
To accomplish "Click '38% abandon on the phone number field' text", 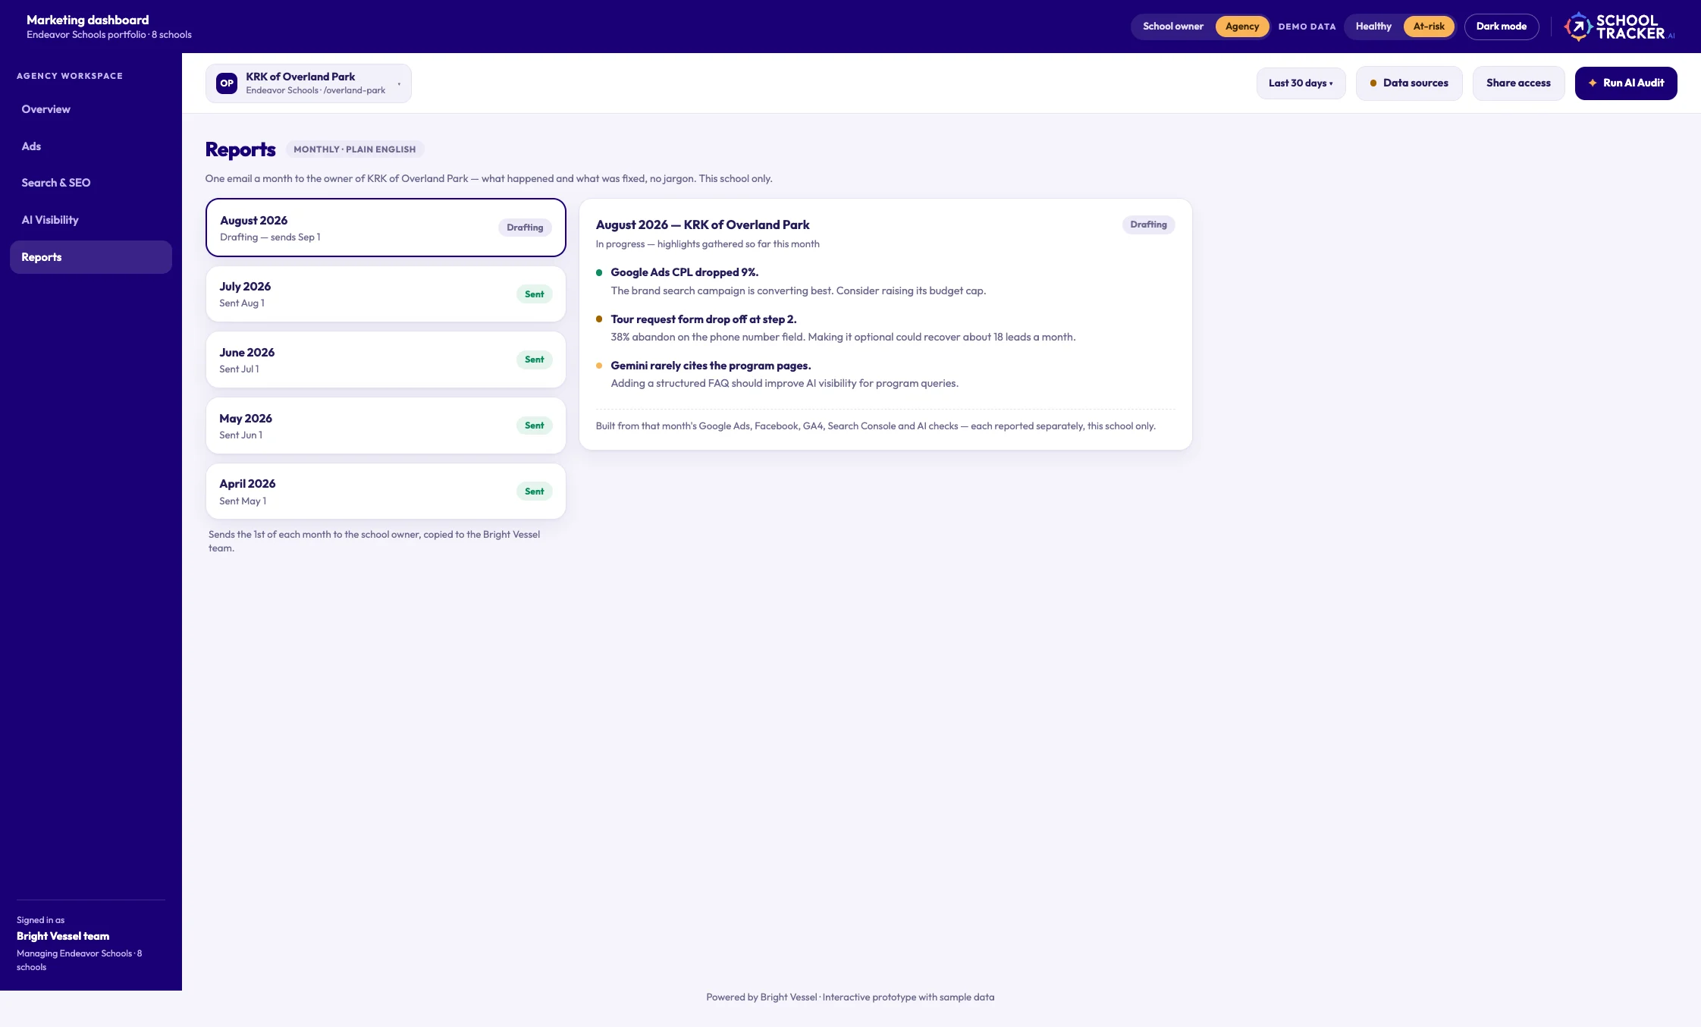I will point(843,337).
